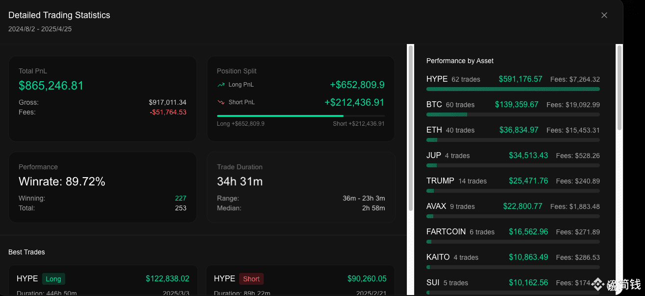This screenshot has width=645, height=296.
Task: Click the BTC Fees: $19,092.99 text
Action: coord(573,105)
